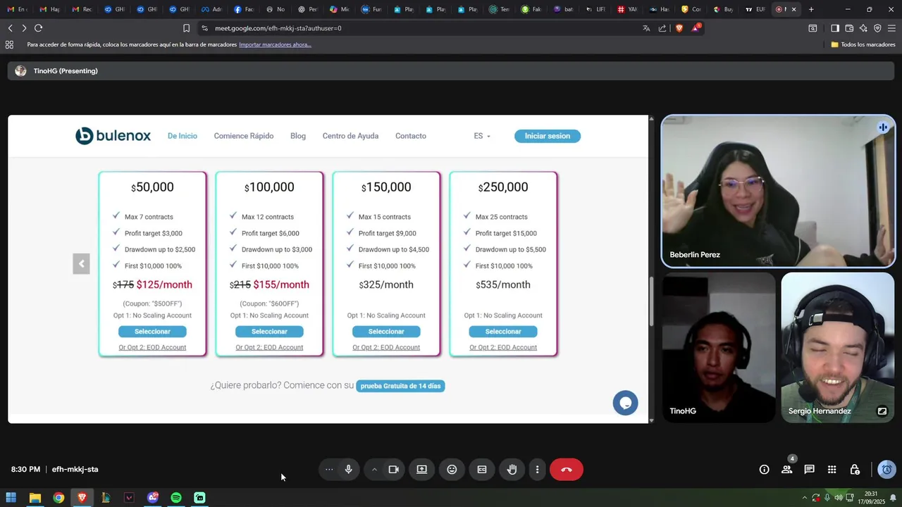The height and width of the screenshot is (507, 902).
Task: Open Windows Start menu
Action: 11,498
